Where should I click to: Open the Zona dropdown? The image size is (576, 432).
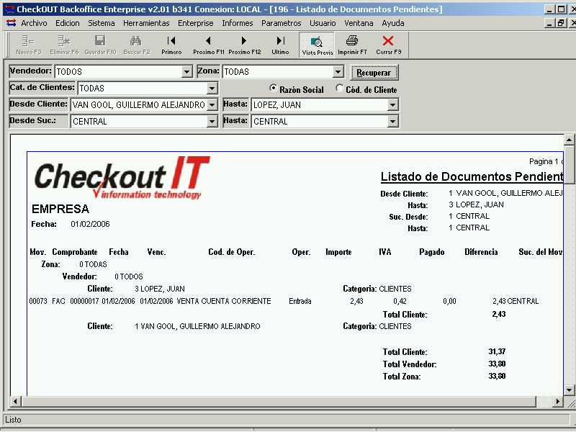[338, 71]
